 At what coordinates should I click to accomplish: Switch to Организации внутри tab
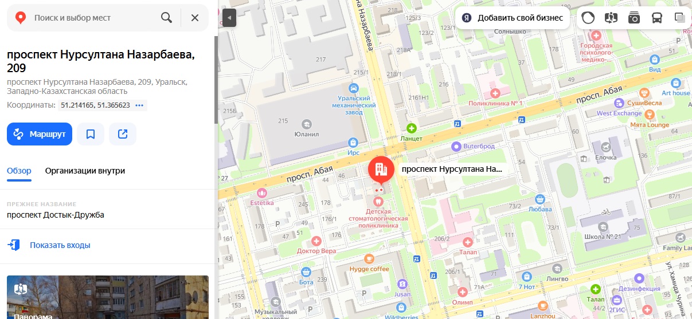(85, 171)
